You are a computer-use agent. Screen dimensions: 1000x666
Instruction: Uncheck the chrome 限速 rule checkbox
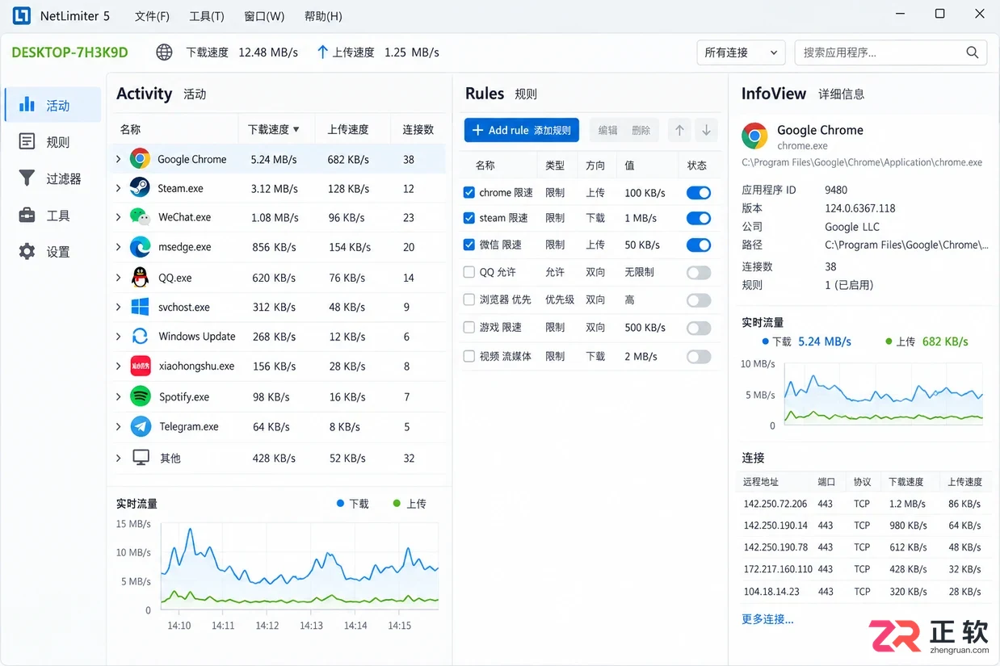(468, 193)
